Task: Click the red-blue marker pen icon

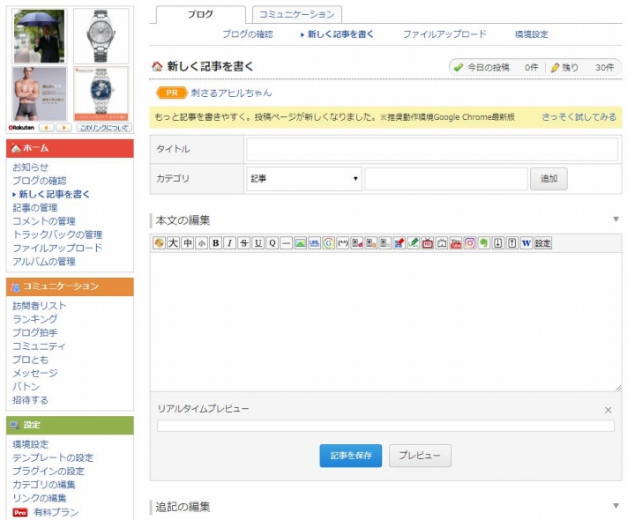Action: (399, 243)
